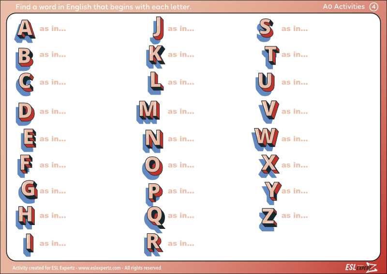Click 'as in...' next to letter N
This screenshot has width=387, height=274.
(x=181, y=139)
